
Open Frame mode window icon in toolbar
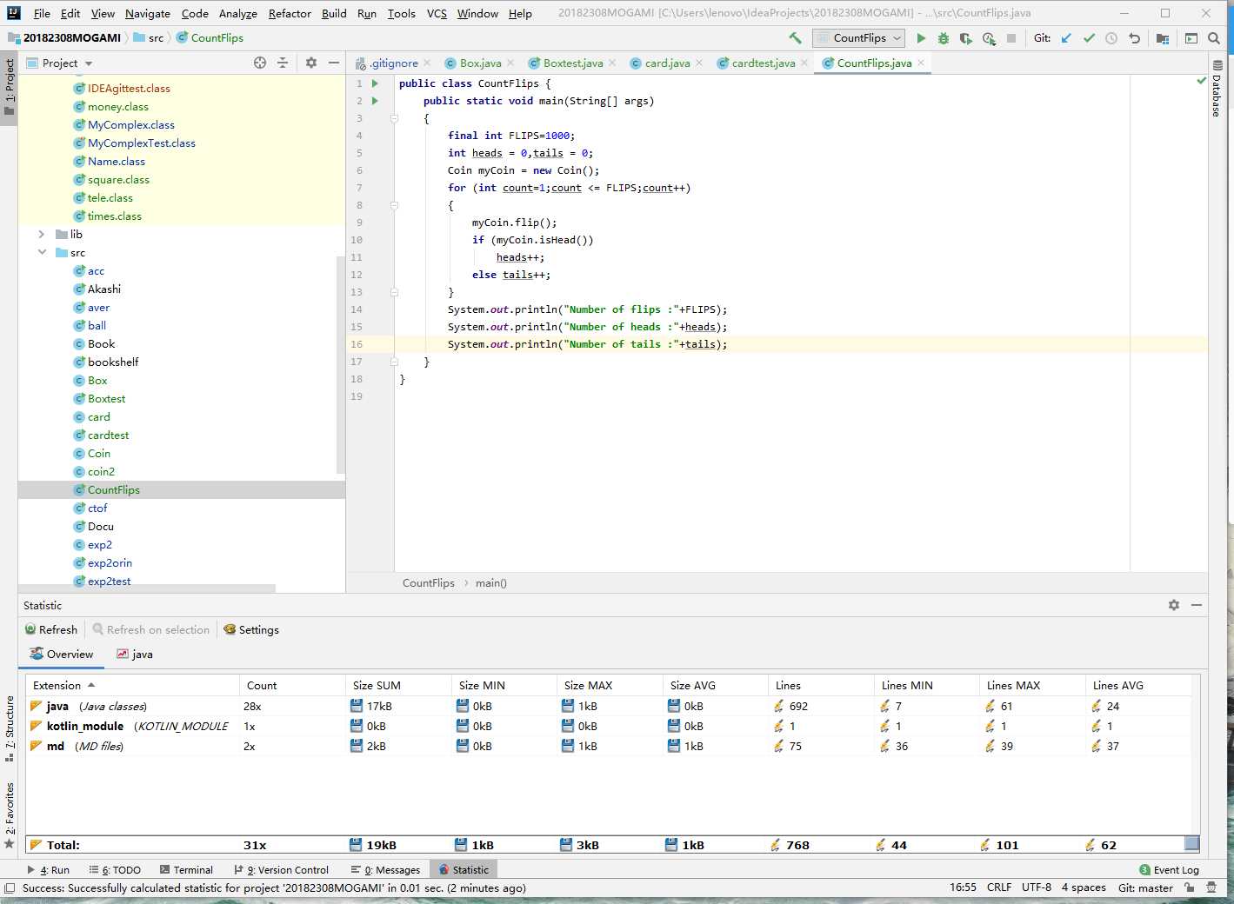point(1191,38)
